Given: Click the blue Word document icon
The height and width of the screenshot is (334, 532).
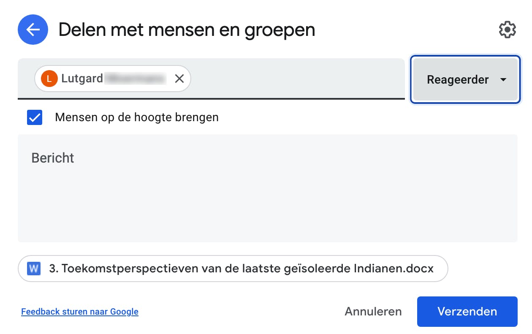Looking at the screenshot, I should pos(34,269).
